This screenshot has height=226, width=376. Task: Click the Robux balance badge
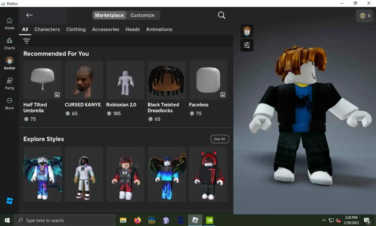tap(364, 16)
